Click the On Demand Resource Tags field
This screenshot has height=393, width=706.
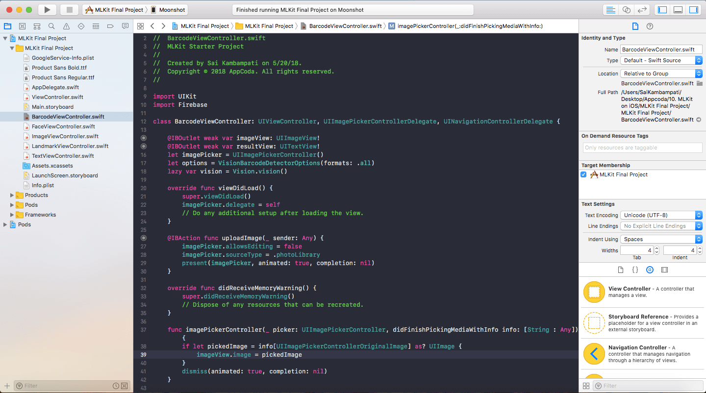643,147
